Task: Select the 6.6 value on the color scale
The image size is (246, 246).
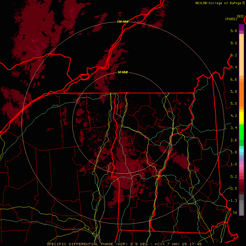Action: click(x=234, y=79)
